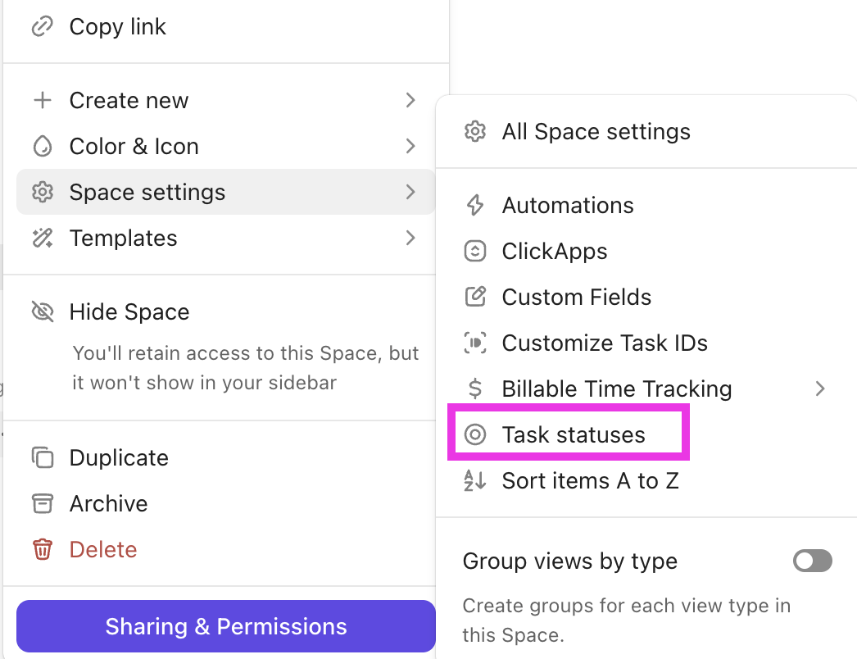
Task: Click the Task statuses target icon
Action: [475, 434]
